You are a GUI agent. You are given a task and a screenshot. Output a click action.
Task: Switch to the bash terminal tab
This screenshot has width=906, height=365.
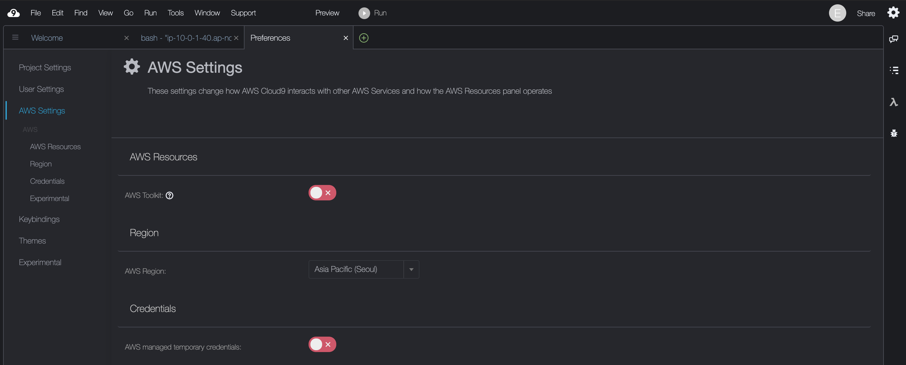186,38
